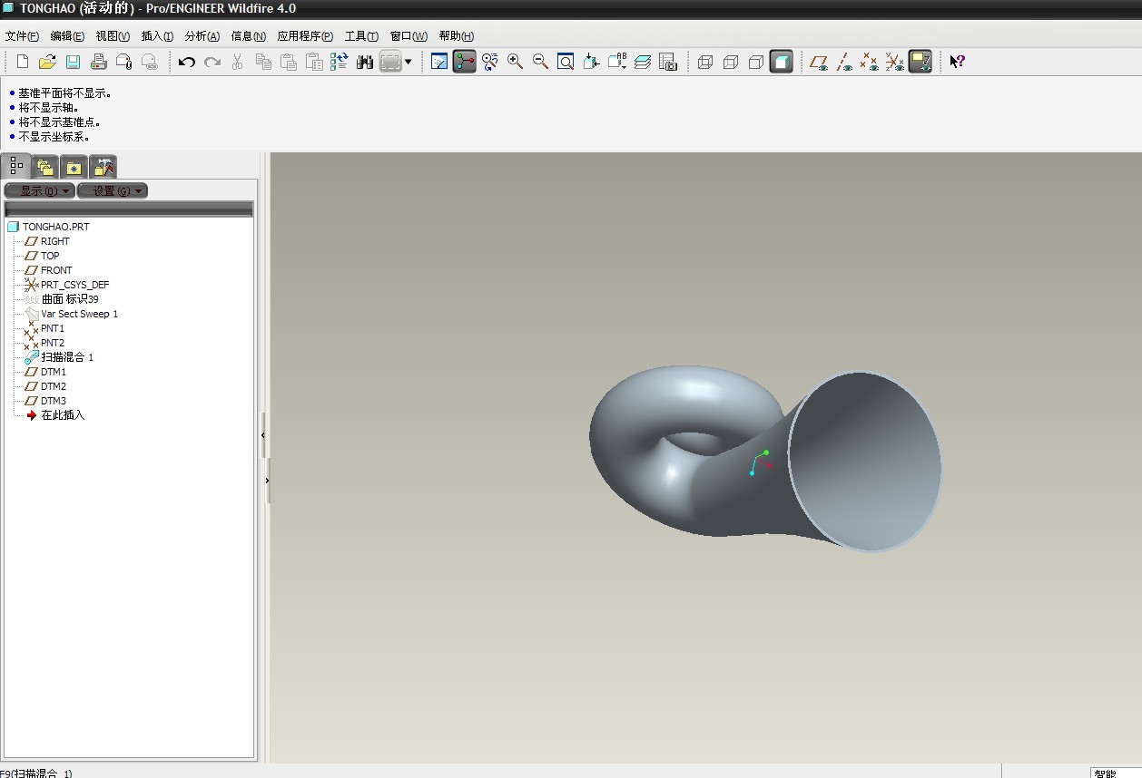This screenshot has width=1142, height=778.
Task: Switch display to wireframe mode
Action: [x=705, y=62]
